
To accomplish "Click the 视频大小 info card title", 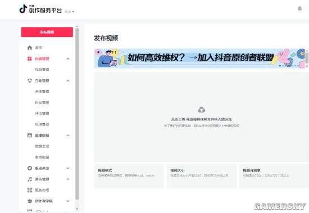I will (178, 170).
